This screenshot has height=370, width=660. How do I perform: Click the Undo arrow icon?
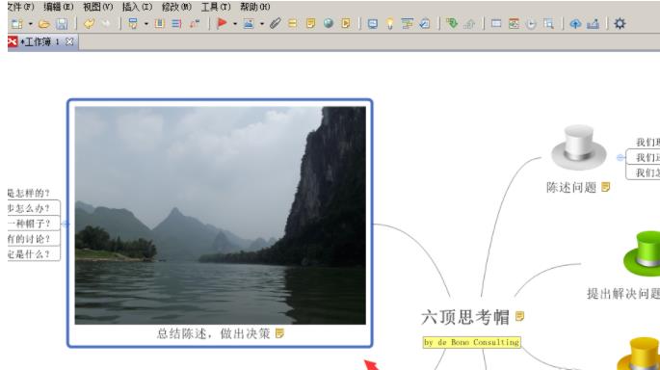[89, 23]
